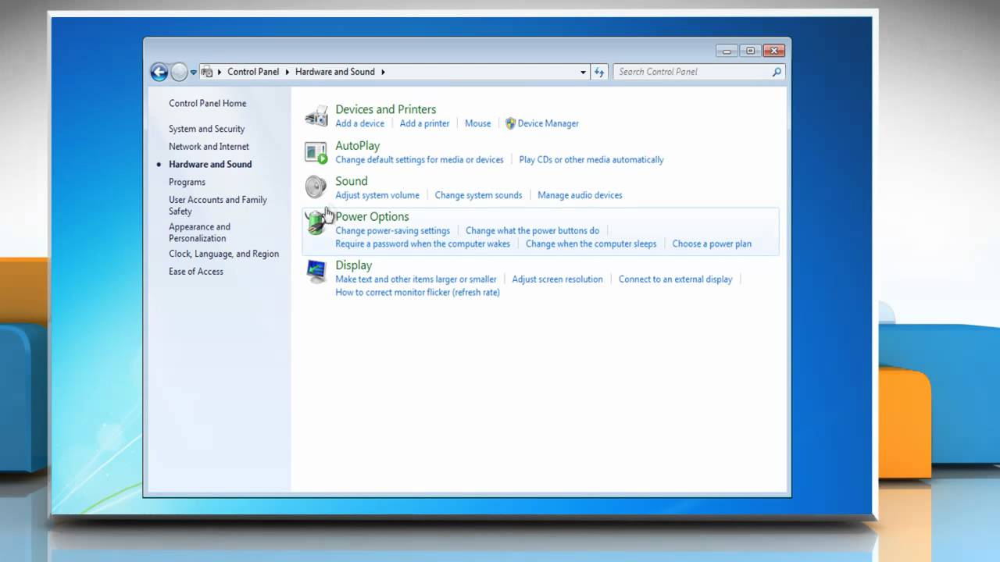This screenshot has width=1000, height=562.
Task: Click the Control Panel address bar icon
Action: (207, 72)
